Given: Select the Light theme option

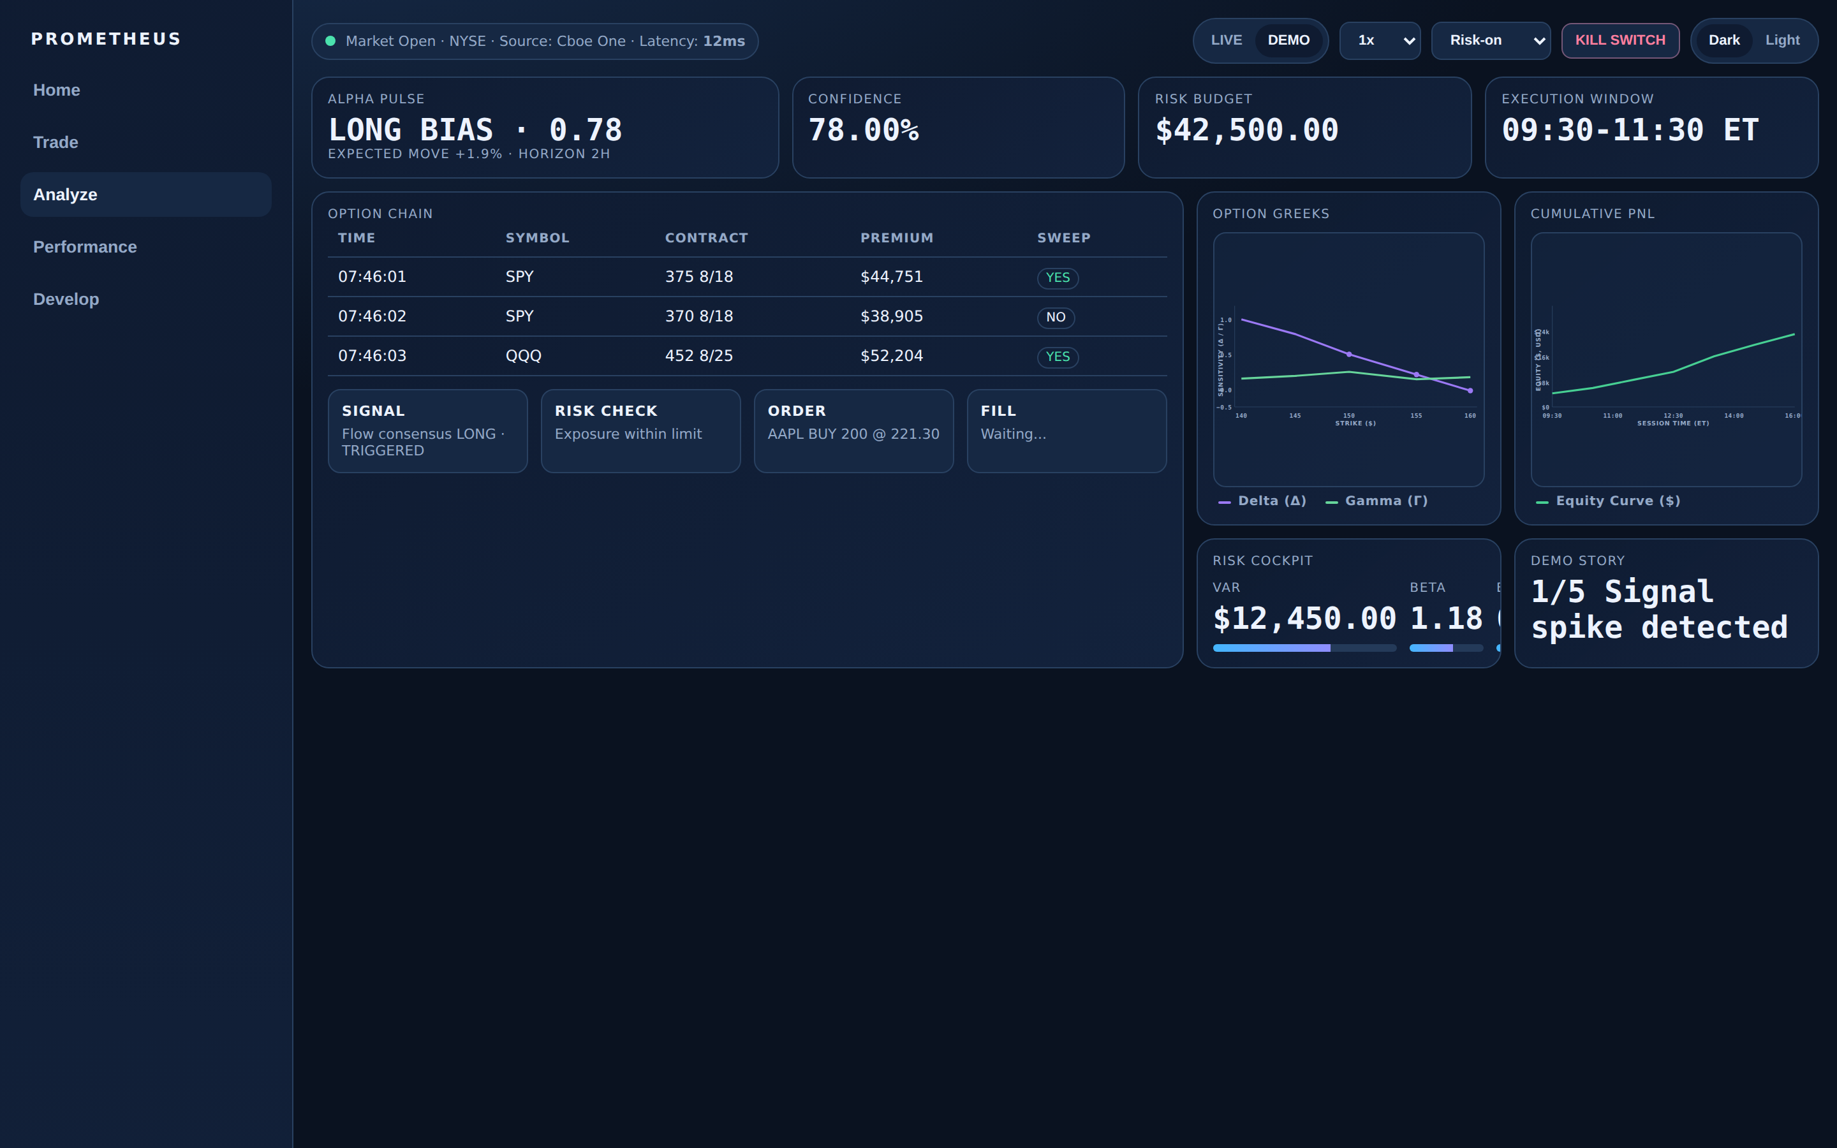Looking at the screenshot, I should click(x=1782, y=40).
